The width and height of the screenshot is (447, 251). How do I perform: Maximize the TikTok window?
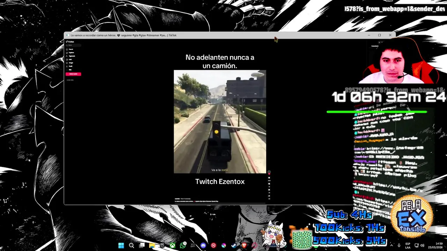click(379, 35)
